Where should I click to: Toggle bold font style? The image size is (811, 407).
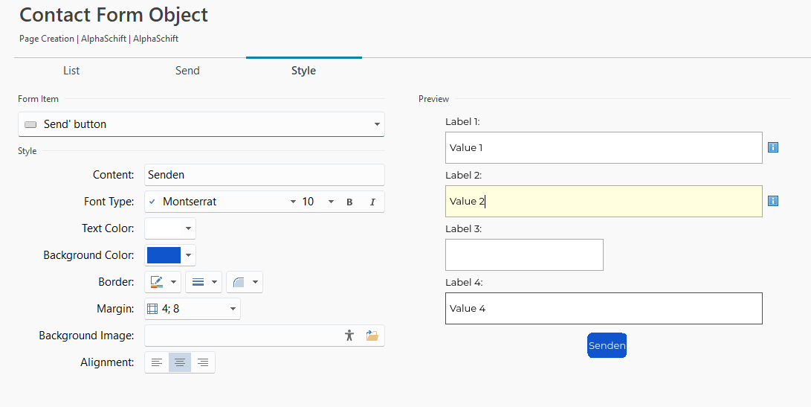(x=349, y=202)
